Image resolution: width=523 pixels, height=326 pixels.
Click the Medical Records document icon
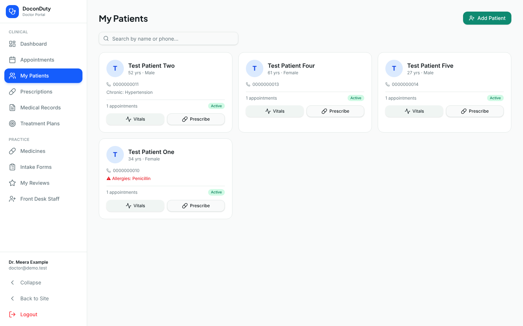point(12,108)
